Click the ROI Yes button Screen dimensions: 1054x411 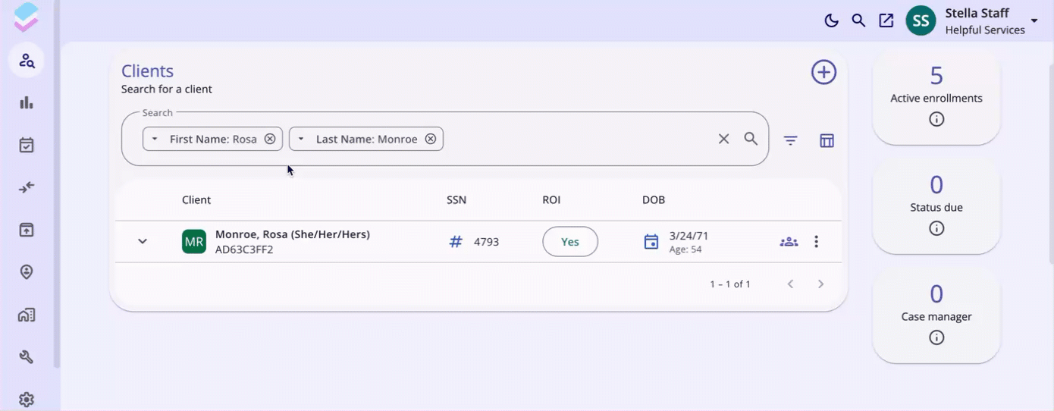pyautogui.click(x=570, y=242)
